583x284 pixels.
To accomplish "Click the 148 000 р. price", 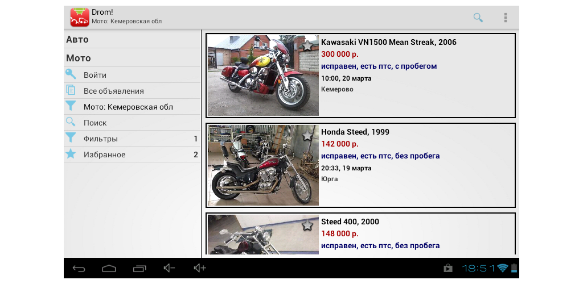I will pyautogui.click(x=340, y=234).
